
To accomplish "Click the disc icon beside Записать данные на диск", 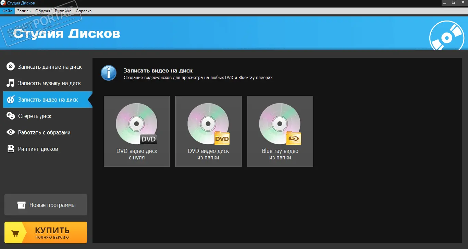I will coord(11,67).
